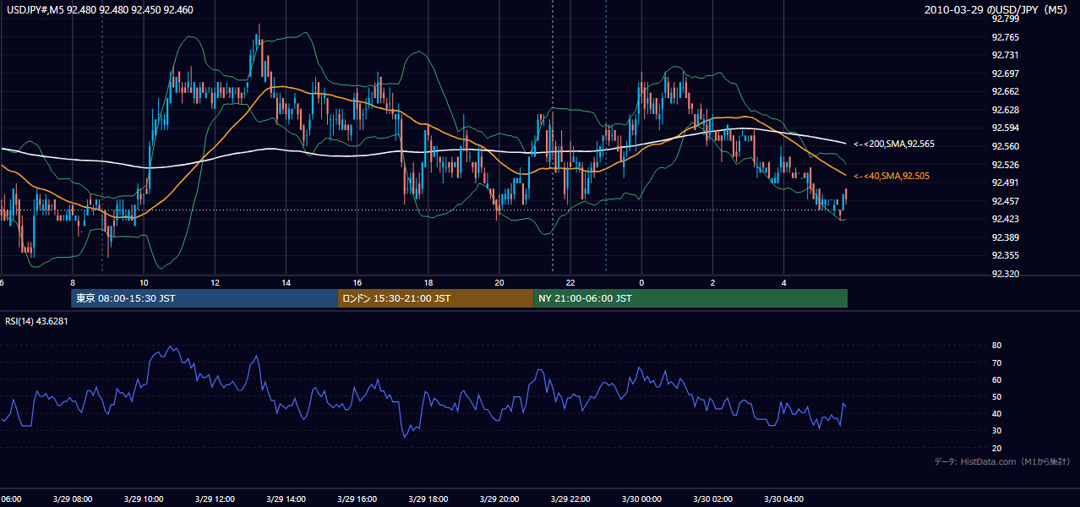This screenshot has height=507, width=1080.
Task: Click the 東京 08:00-15:30 JST session bar
Action: click(205, 298)
